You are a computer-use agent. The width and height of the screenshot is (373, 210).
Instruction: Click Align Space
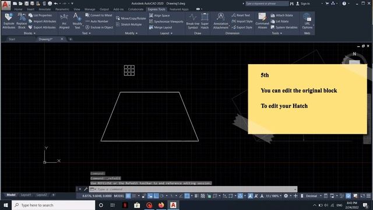(x=159, y=16)
